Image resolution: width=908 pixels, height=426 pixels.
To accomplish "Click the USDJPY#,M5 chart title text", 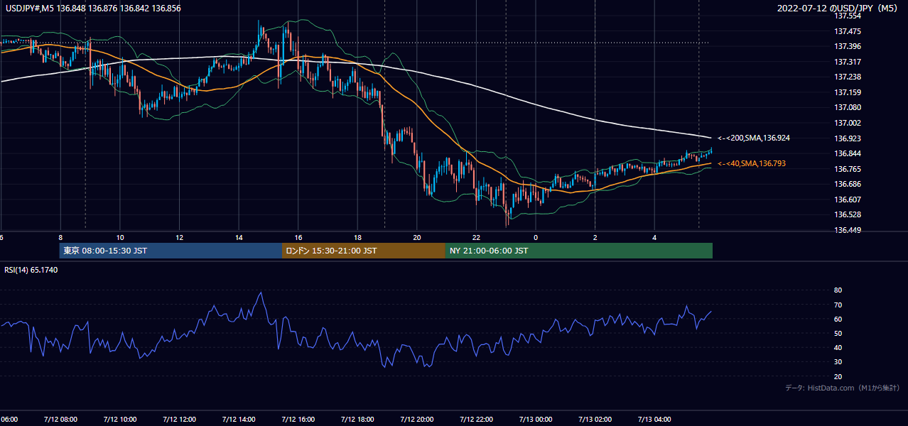I will 92,9.
